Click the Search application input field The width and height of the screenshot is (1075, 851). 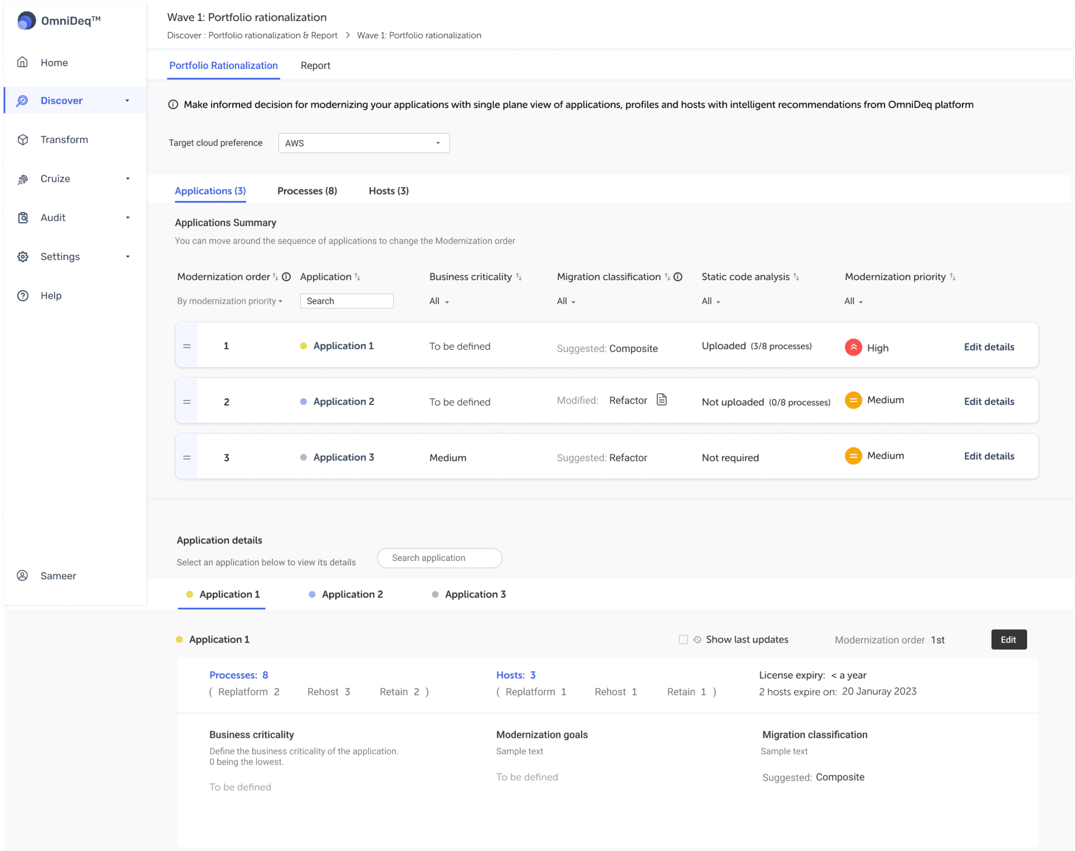coord(439,558)
